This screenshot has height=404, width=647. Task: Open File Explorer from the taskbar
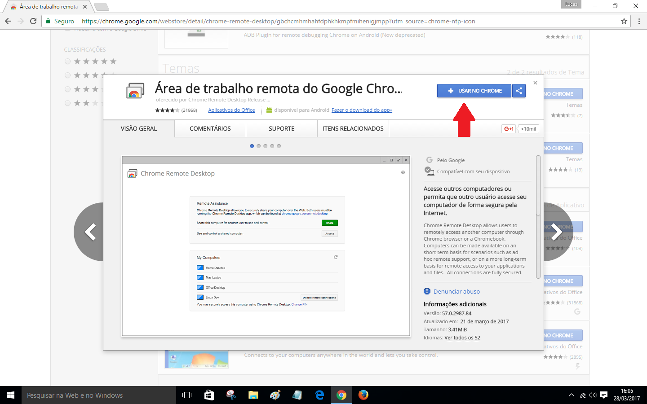point(253,395)
